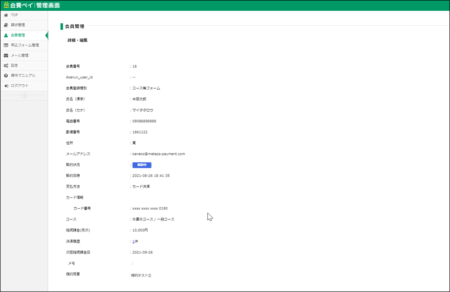Click the book icon for 請求管理

[x=6, y=25]
